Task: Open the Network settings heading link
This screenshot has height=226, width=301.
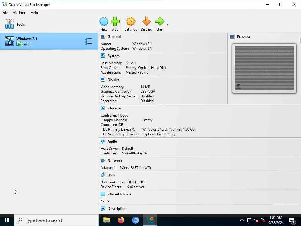Action: point(115,161)
